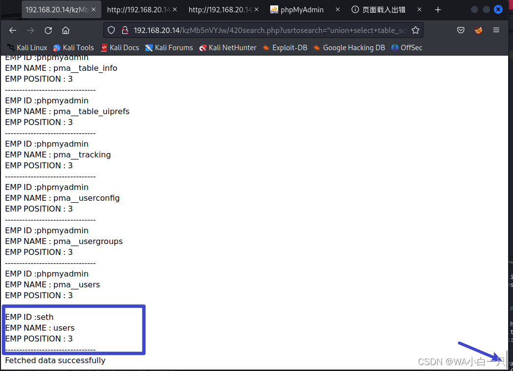
Task: Open the FoxyProxy extension icon
Action: click(478, 30)
